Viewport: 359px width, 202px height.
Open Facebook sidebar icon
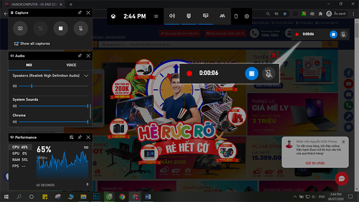click(x=349, y=73)
